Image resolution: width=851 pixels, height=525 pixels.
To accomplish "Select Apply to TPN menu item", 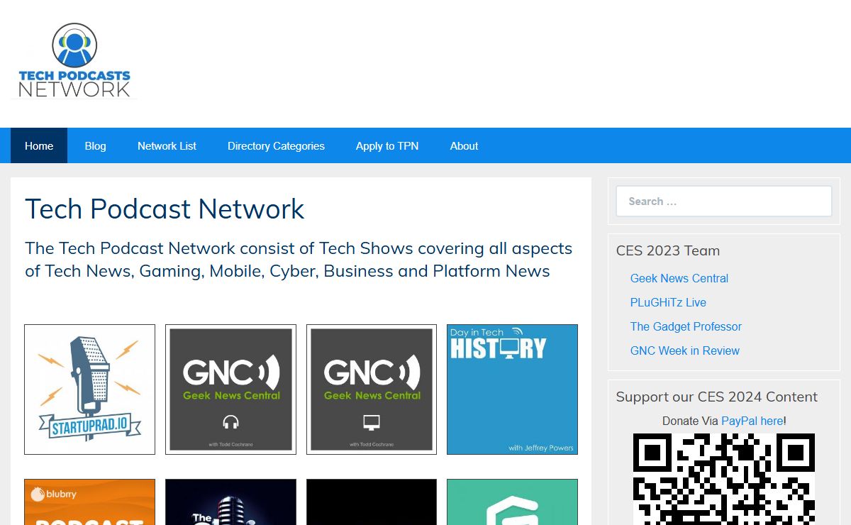I will pos(387,146).
